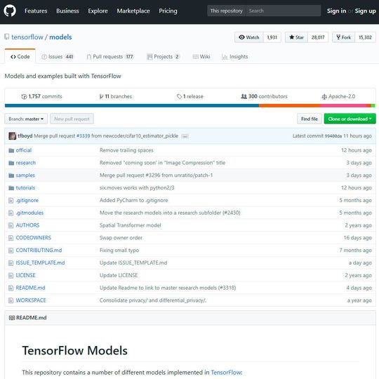Click the folder icon for research
The image size is (379, 379).
coord(11,163)
